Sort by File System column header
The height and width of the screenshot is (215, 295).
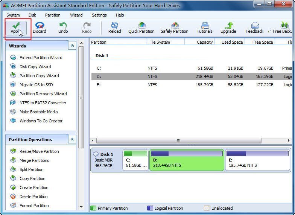tap(166, 42)
